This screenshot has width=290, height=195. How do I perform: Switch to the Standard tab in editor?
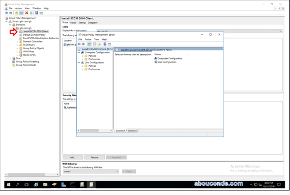click(132, 131)
